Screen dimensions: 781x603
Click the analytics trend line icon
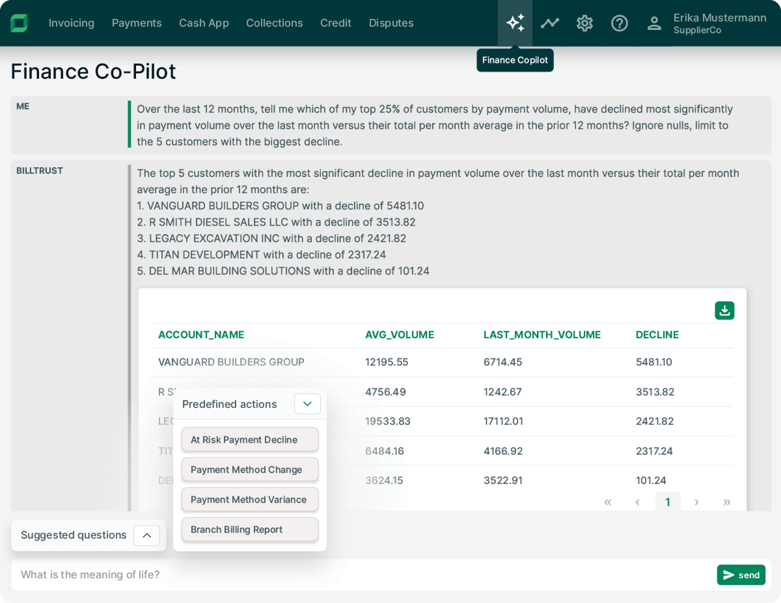550,23
